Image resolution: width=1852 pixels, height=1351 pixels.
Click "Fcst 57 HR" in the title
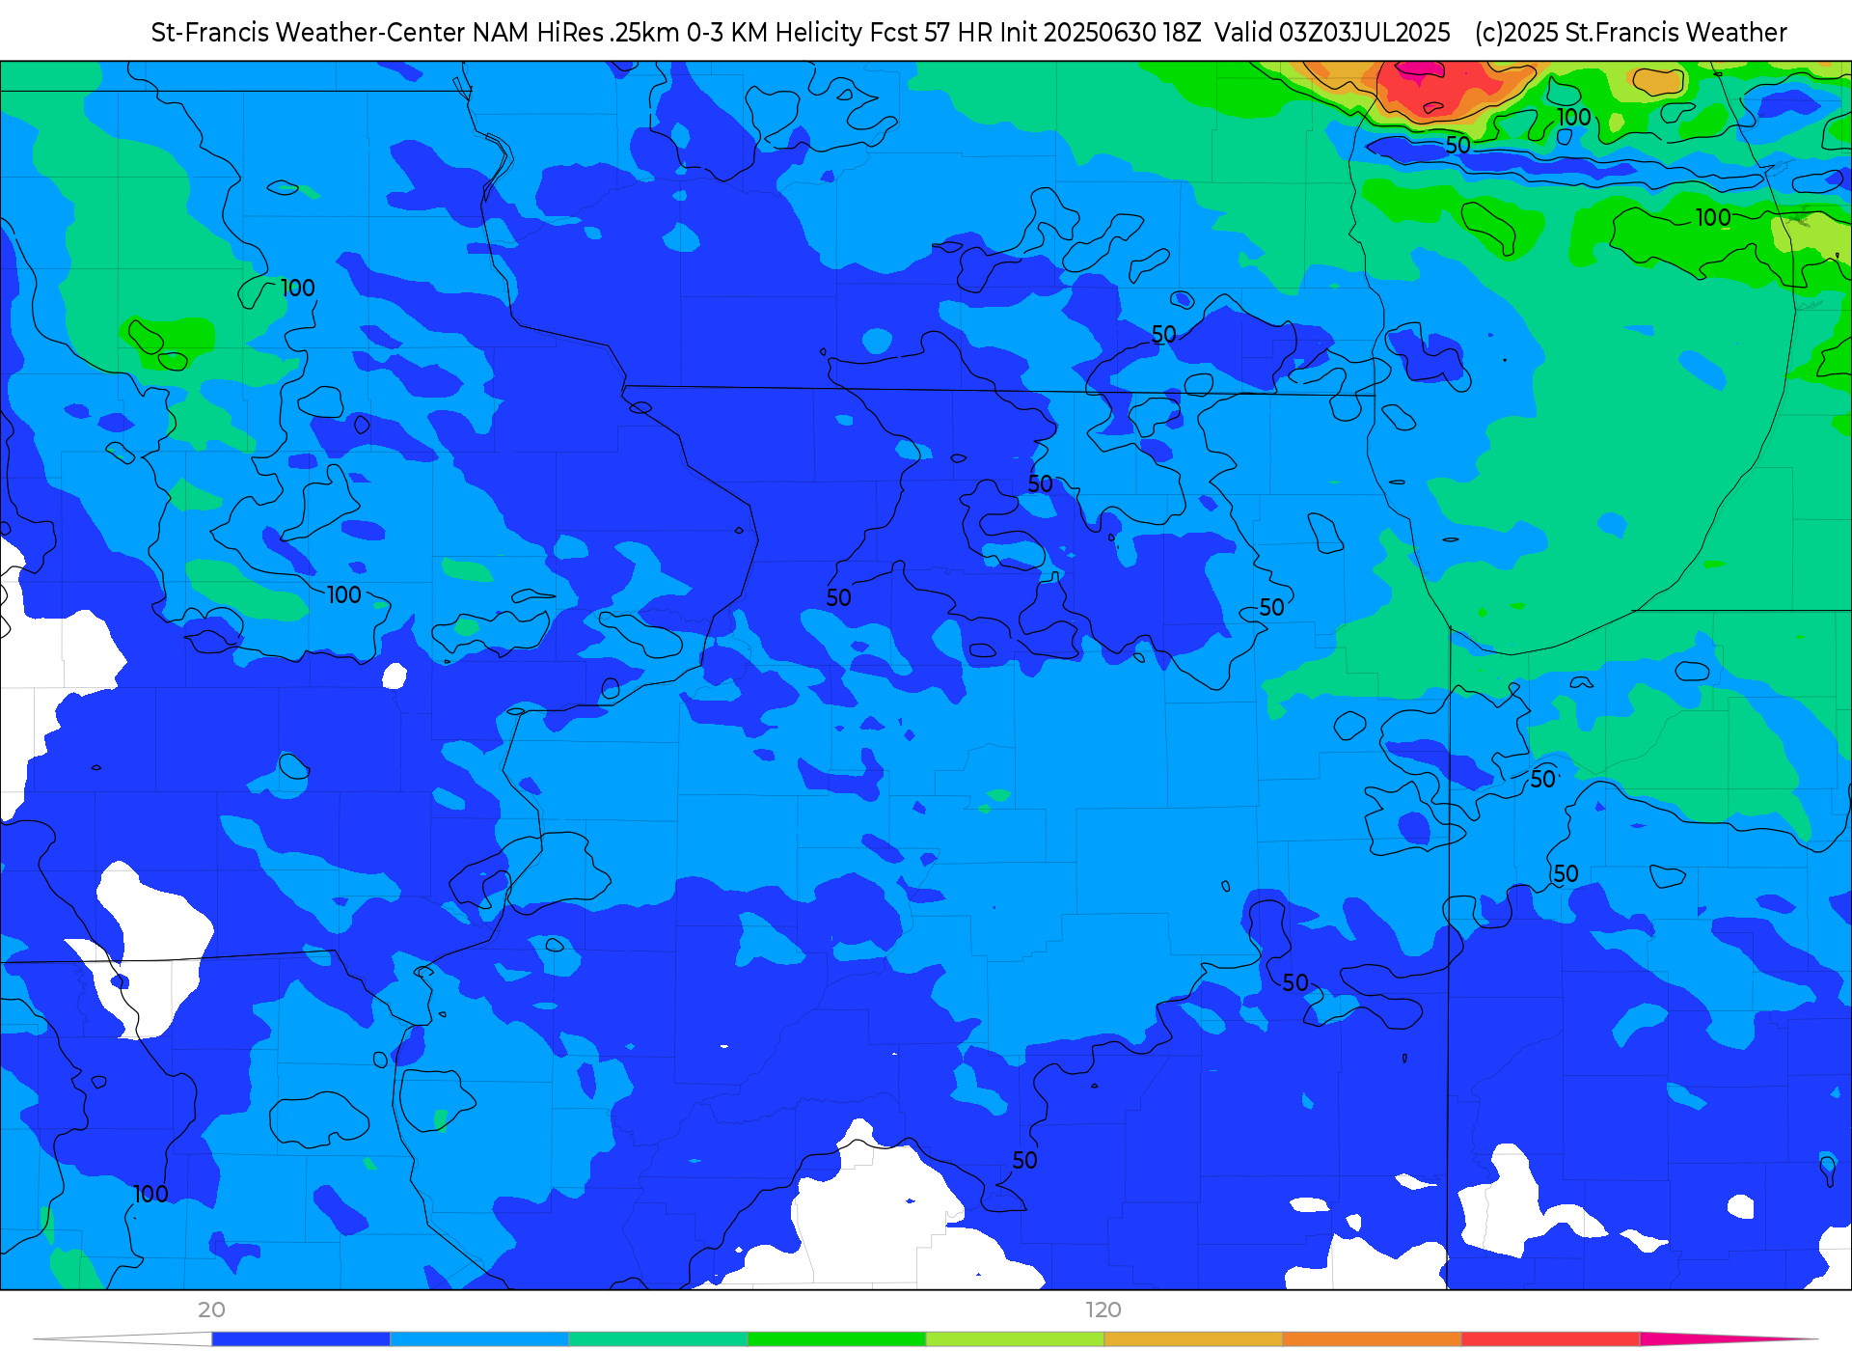931,33
